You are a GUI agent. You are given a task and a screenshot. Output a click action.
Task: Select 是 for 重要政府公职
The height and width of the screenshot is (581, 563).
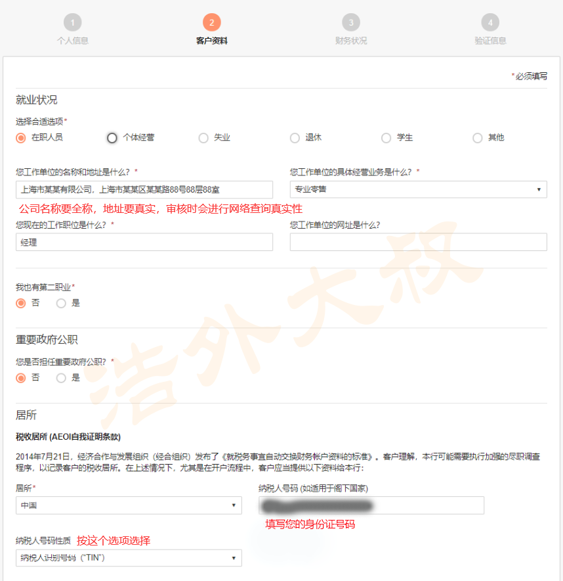pyautogui.click(x=61, y=378)
